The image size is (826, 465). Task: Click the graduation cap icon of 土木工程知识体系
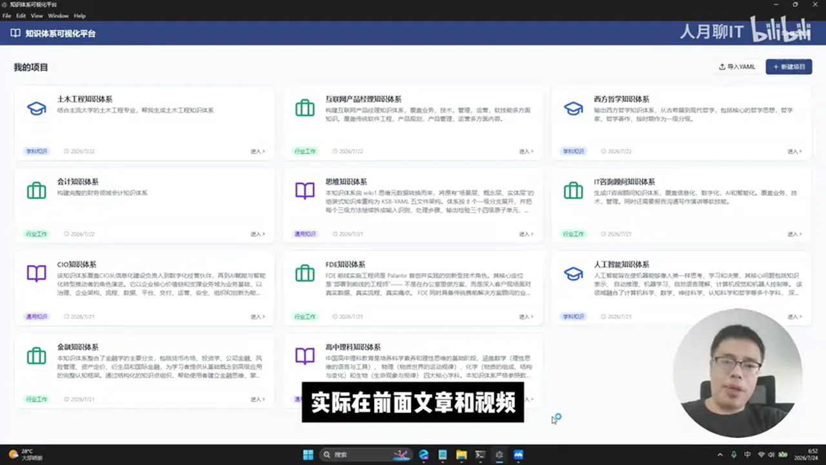[36, 108]
